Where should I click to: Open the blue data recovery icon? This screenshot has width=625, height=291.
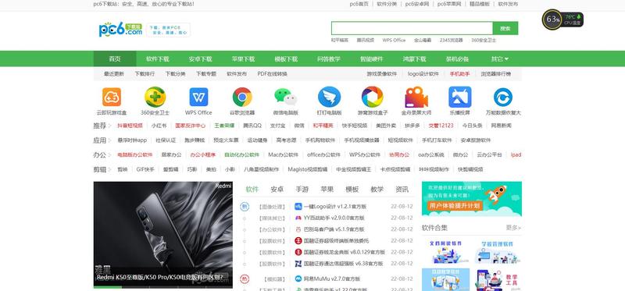[503, 97]
